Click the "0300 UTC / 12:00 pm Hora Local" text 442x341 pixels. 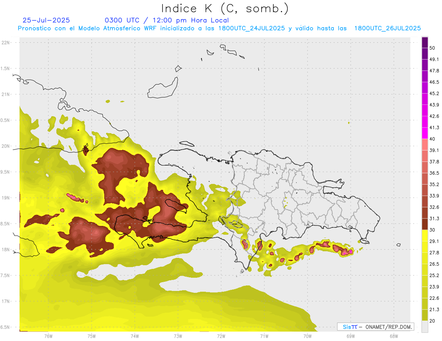(167, 20)
